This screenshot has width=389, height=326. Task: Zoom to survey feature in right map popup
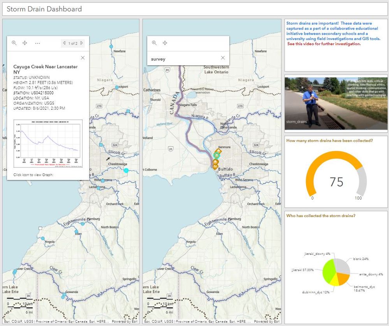154,43
